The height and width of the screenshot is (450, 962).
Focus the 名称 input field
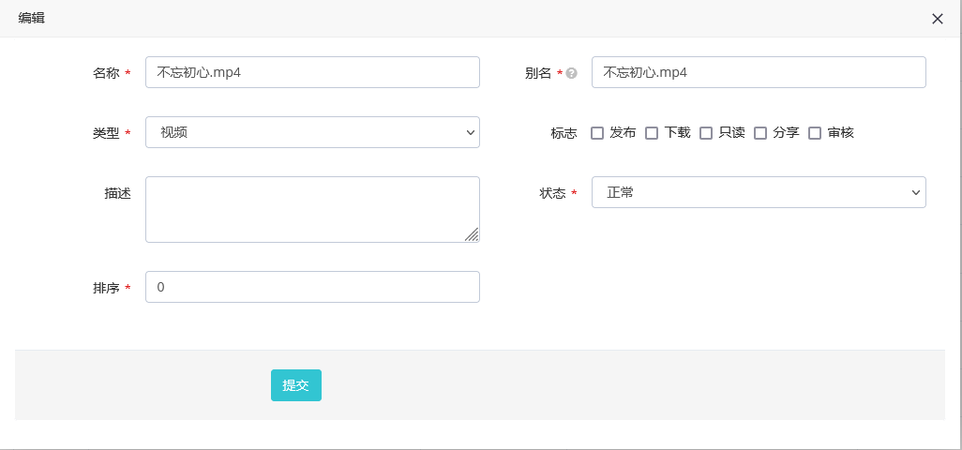click(x=312, y=72)
